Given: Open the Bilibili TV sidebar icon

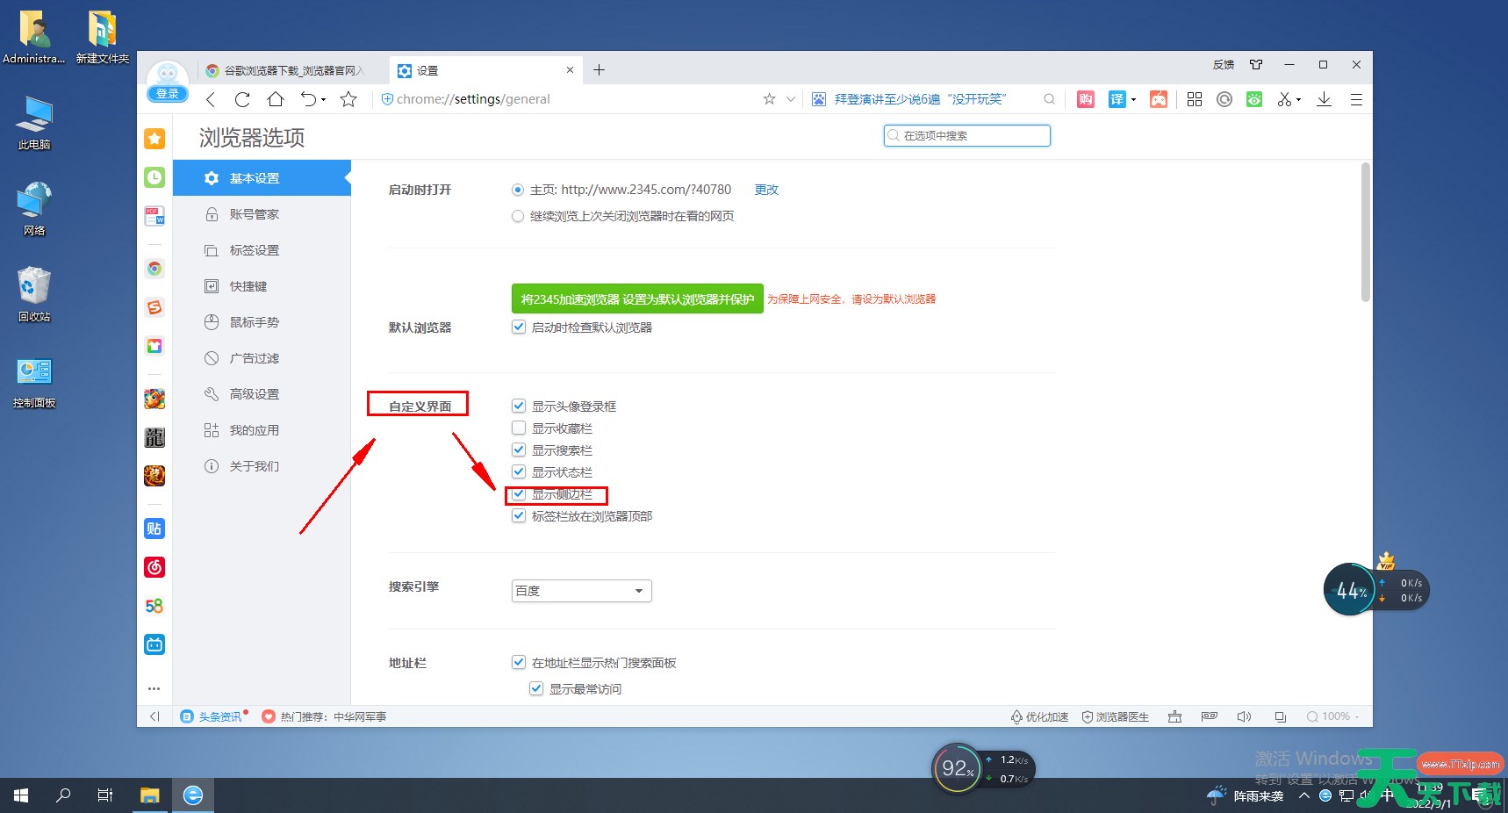Looking at the screenshot, I should click(x=154, y=644).
